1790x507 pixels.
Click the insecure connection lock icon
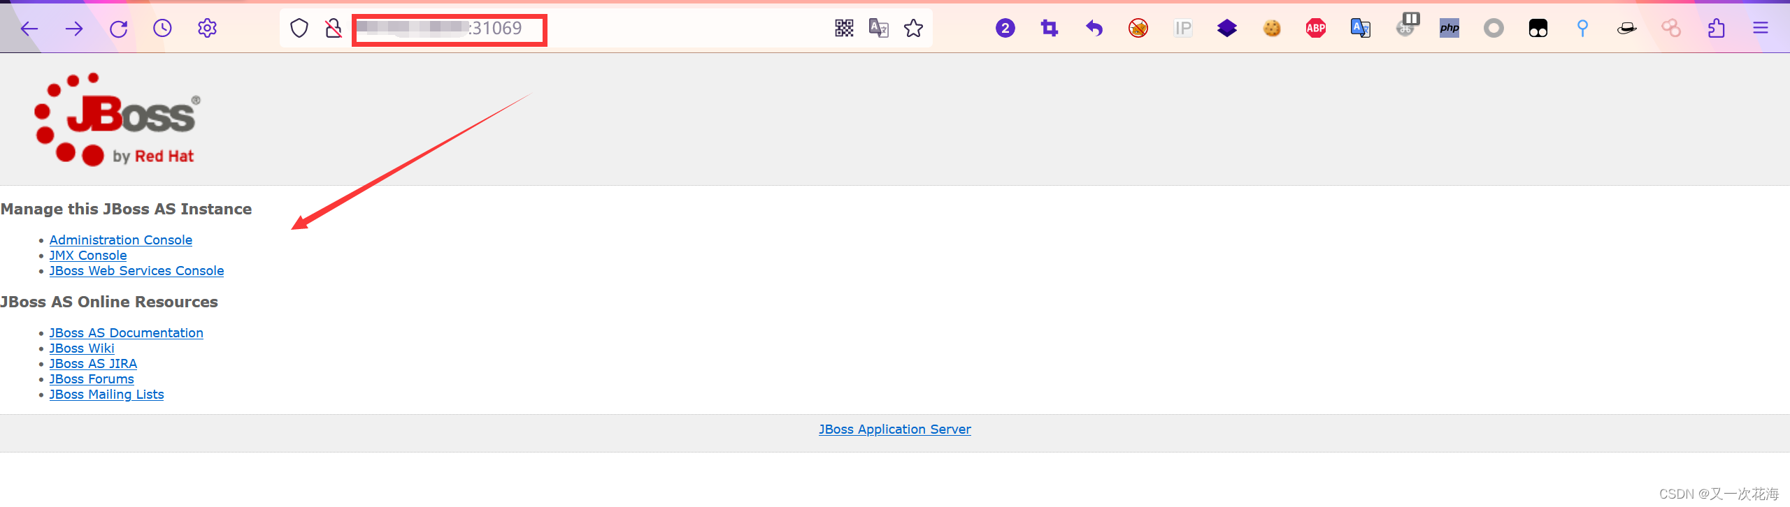334,28
